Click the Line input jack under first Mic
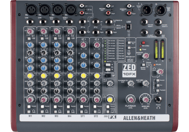The width and height of the screenshot is (189, 132). coord(30,22)
